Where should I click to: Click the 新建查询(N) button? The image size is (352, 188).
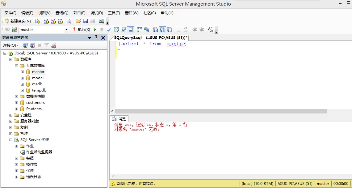pyautogui.click(x=18, y=21)
